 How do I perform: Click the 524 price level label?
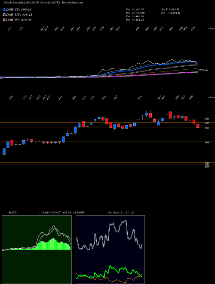207,119
